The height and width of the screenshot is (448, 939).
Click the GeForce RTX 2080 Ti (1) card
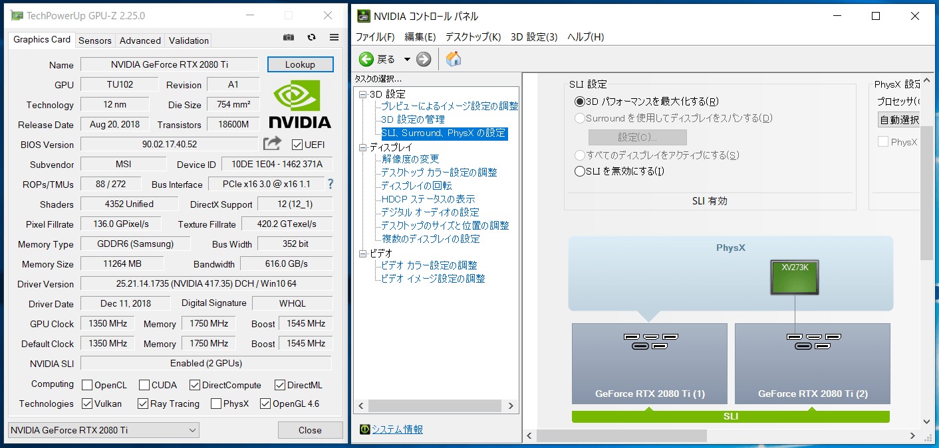(650, 364)
